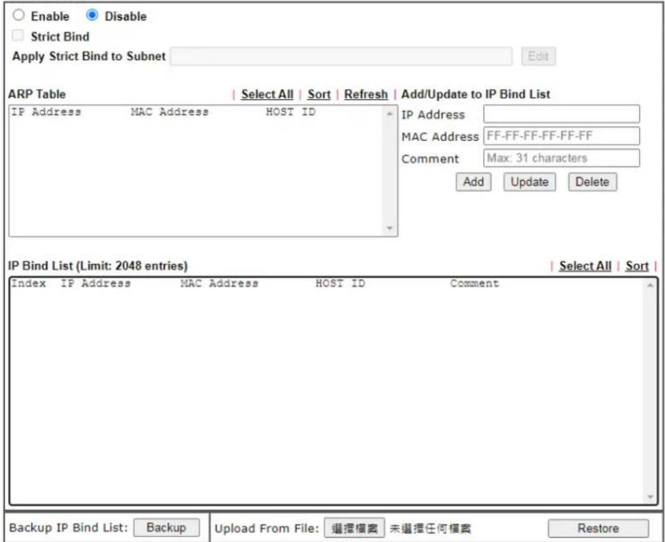Select the Enable radio button
This screenshot has width=665, height=542.
point(18,16)
